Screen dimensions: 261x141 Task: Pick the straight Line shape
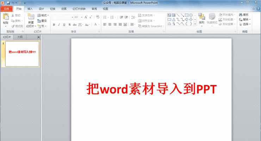click(x=178, y=15)
